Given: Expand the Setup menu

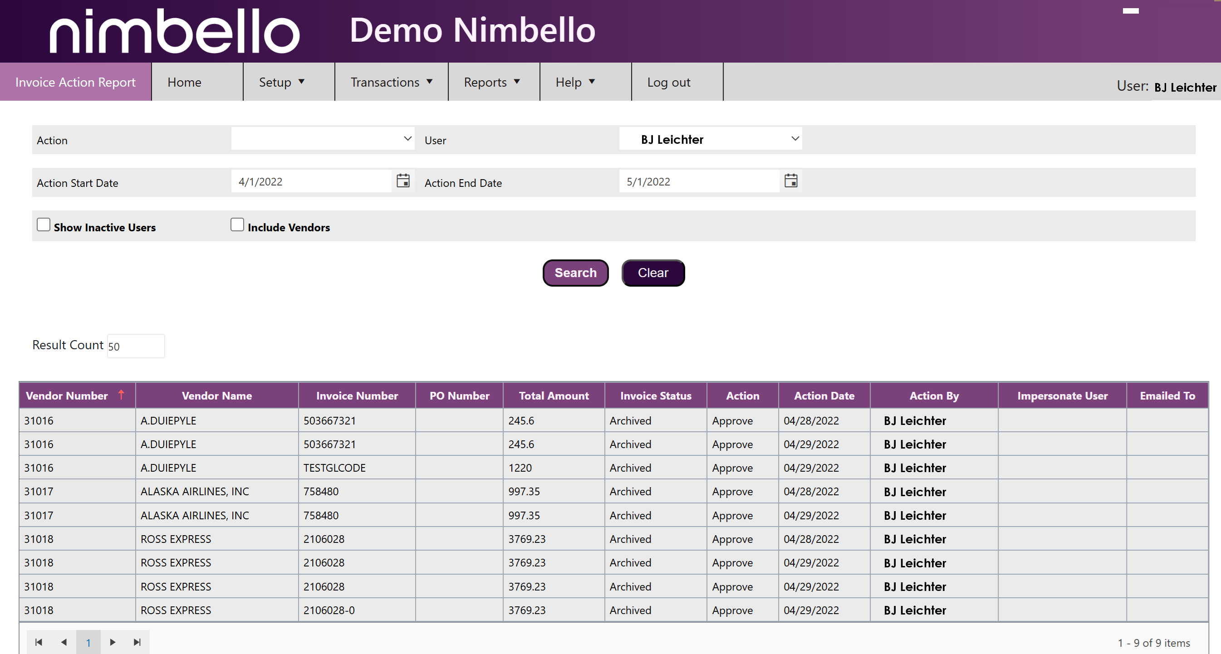Looking at the screenshot, I should pyautogui.click(x=282, y=82).
